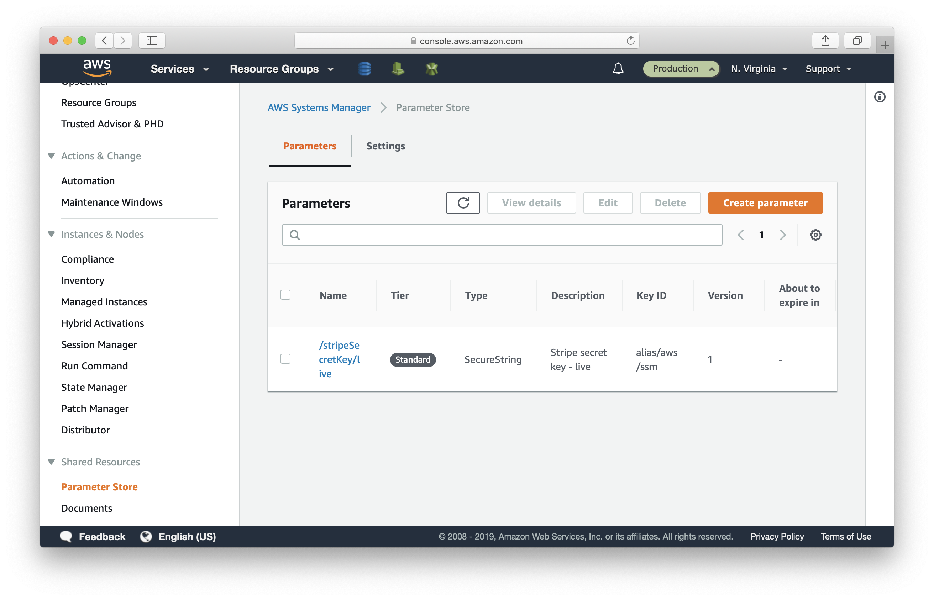Click the next page navigation arrow
The image size is (934, 600).
[783, 235]
